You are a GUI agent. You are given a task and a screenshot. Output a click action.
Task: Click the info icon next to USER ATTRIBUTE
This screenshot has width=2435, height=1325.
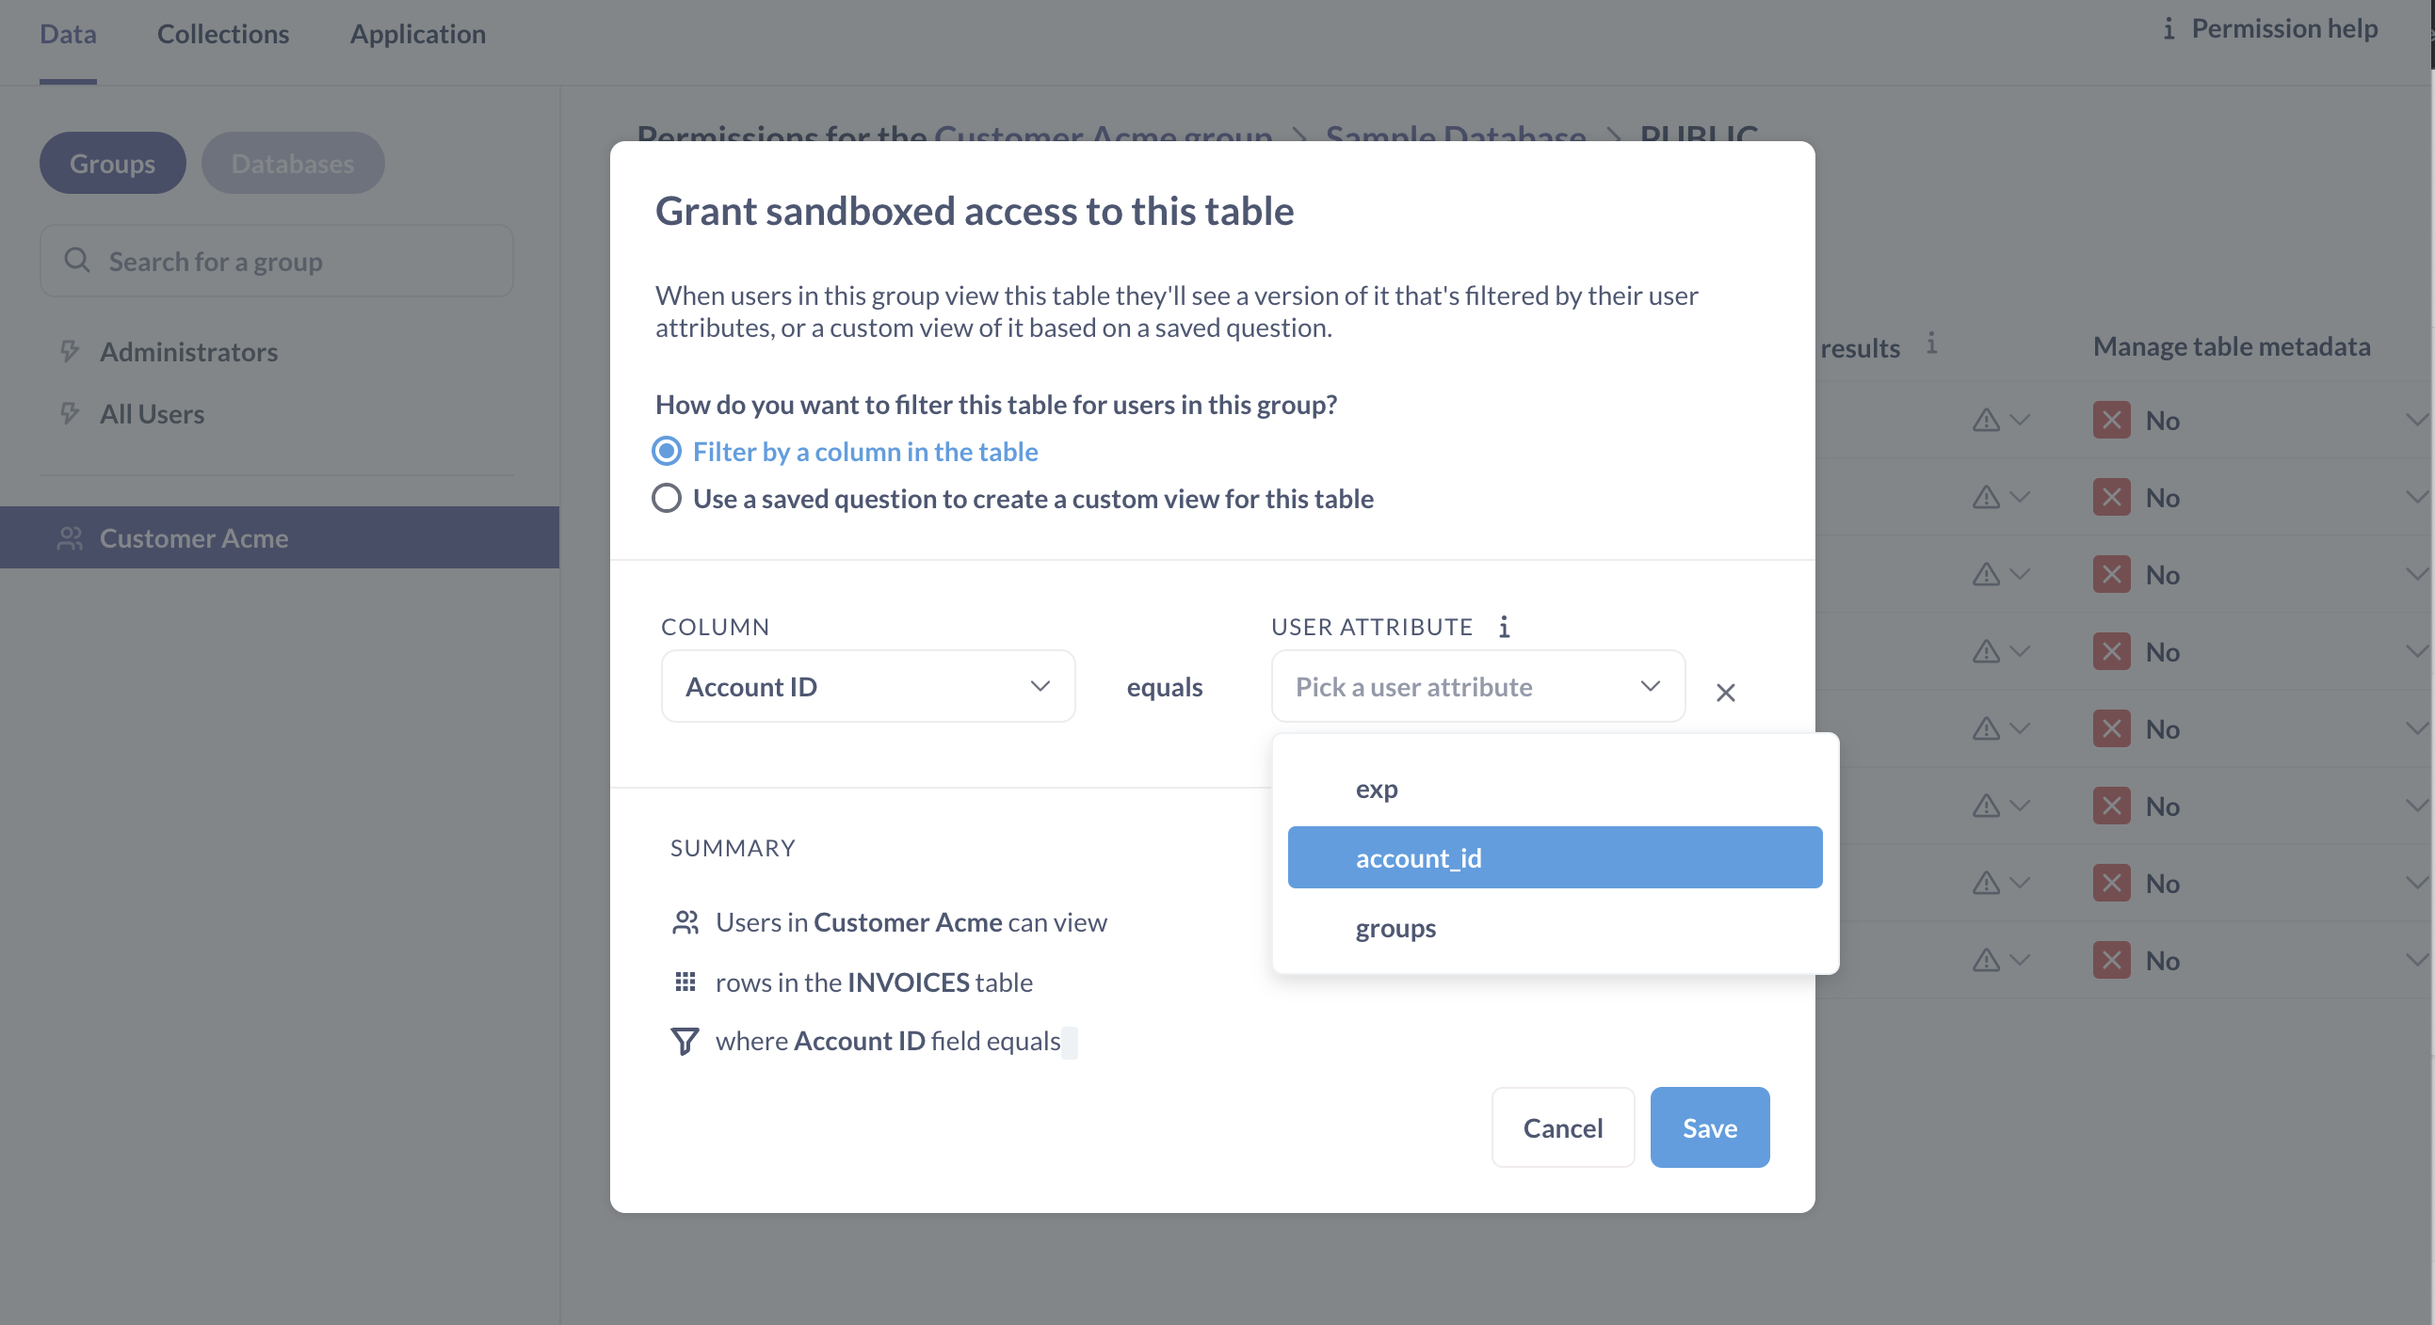(1503, 627)
